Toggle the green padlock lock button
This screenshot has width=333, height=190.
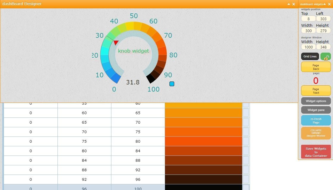point(326,56)
